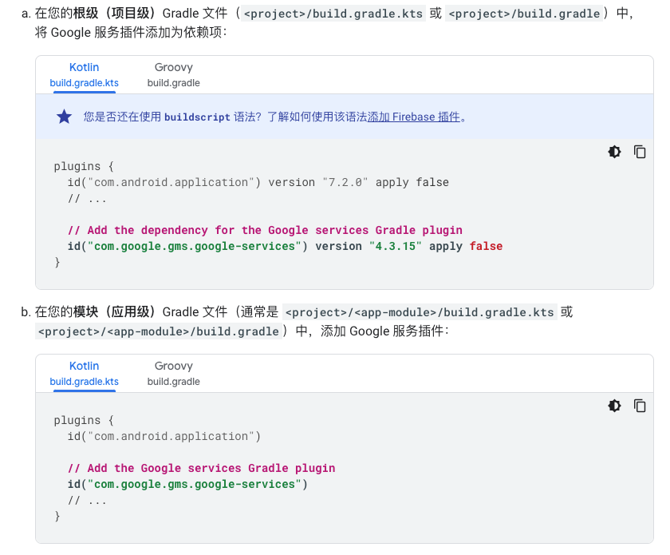The image size is (670, 555).
Task: Switch to Groovy tab in project-level section
Action: [174, 75]
